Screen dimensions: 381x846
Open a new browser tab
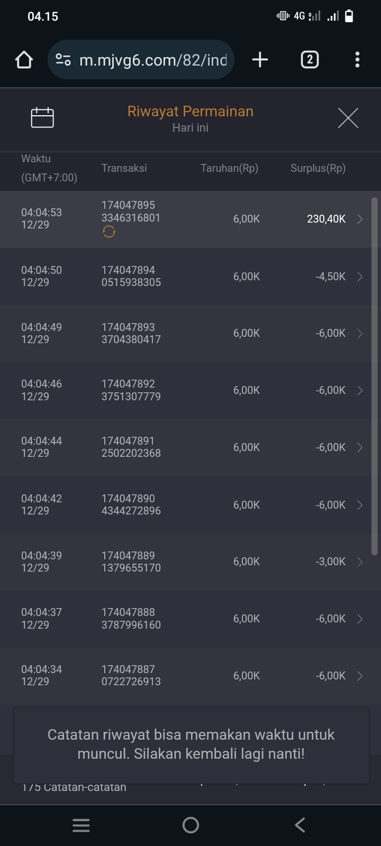[260, 60]
